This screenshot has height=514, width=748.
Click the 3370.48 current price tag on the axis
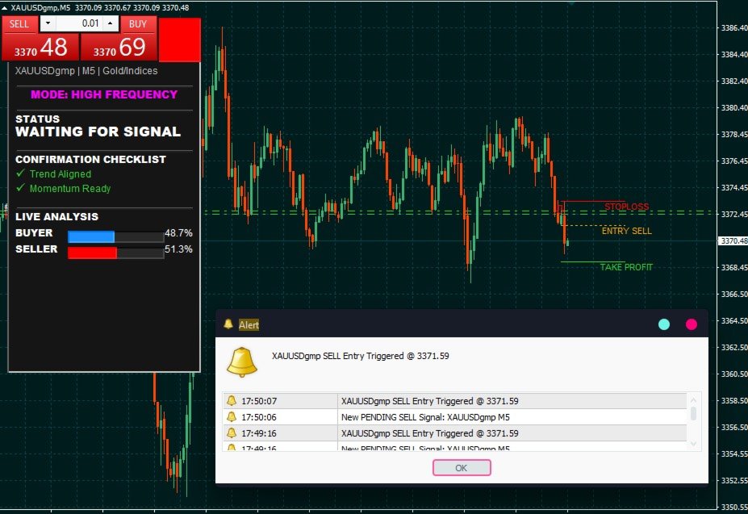(733, 241)
